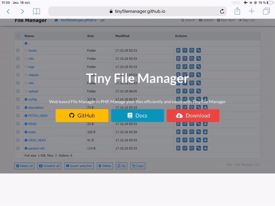This screenshot has width=275, height=206.
Task: Click the Unselect all button
Action: point(49,166)
